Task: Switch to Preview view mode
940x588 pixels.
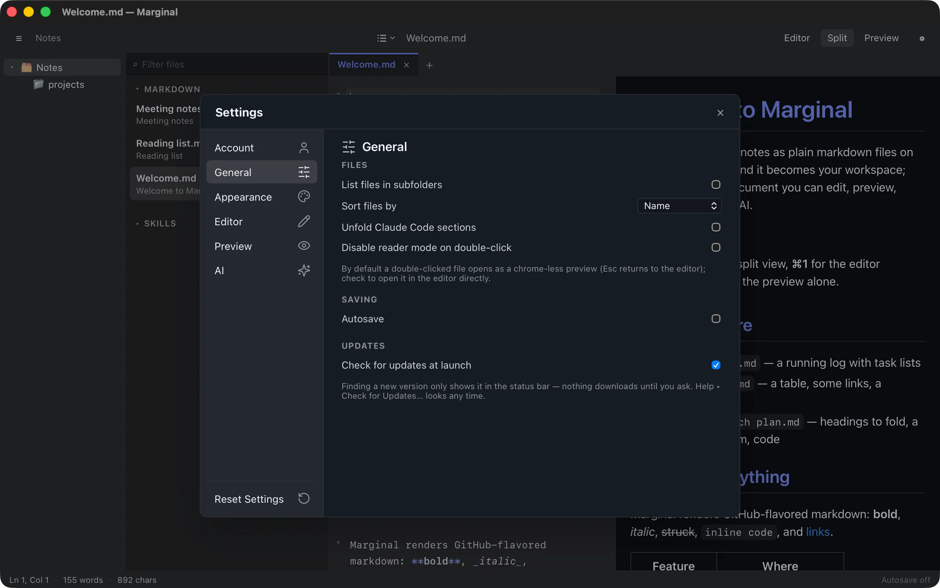Action: click(881, 38)
